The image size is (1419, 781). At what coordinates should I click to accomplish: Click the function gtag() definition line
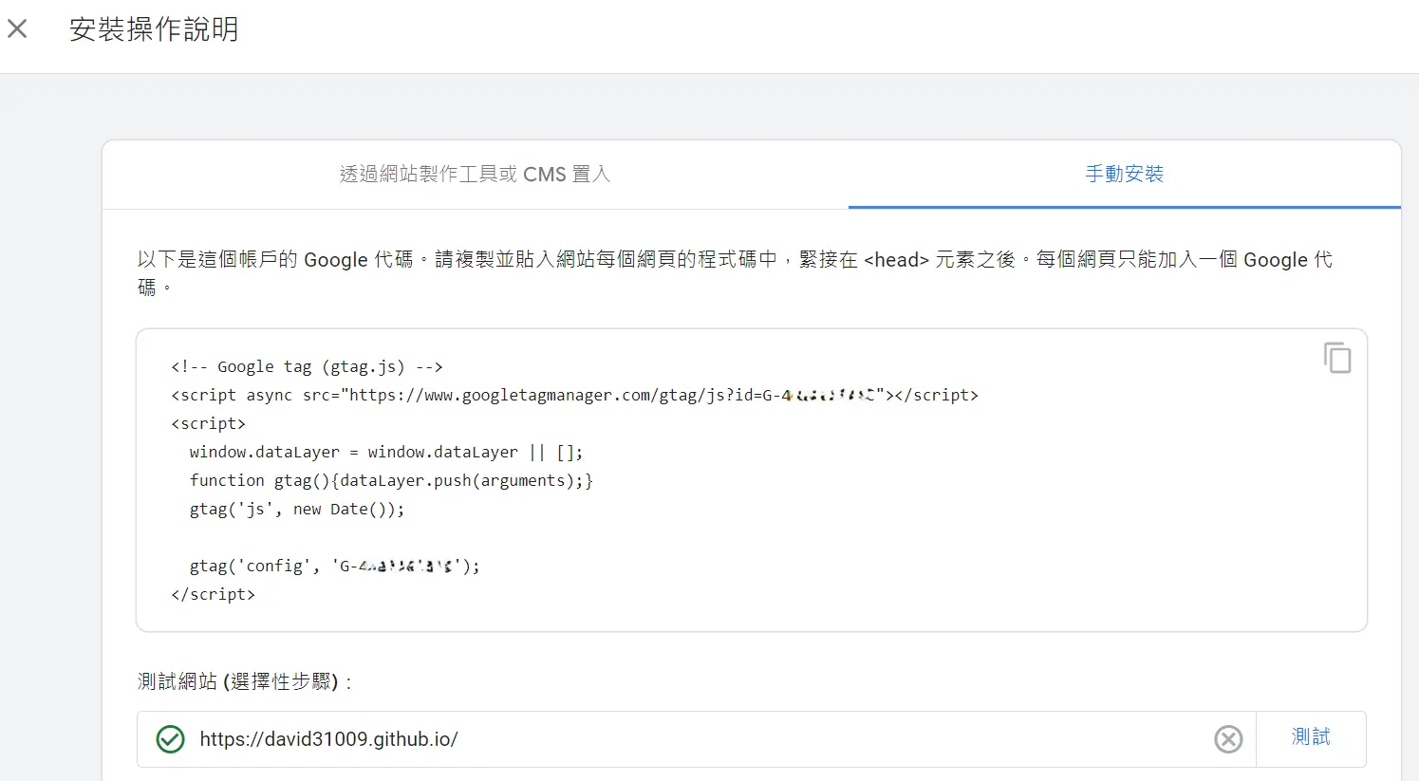point(390,481)
